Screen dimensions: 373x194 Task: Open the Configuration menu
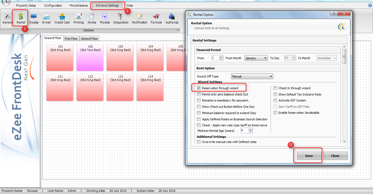coord(53,5)
